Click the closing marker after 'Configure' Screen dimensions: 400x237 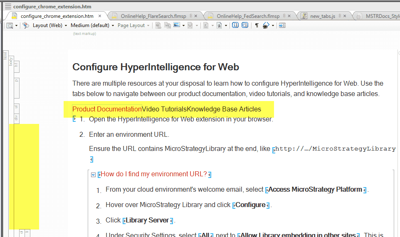(x=268, y=205)
